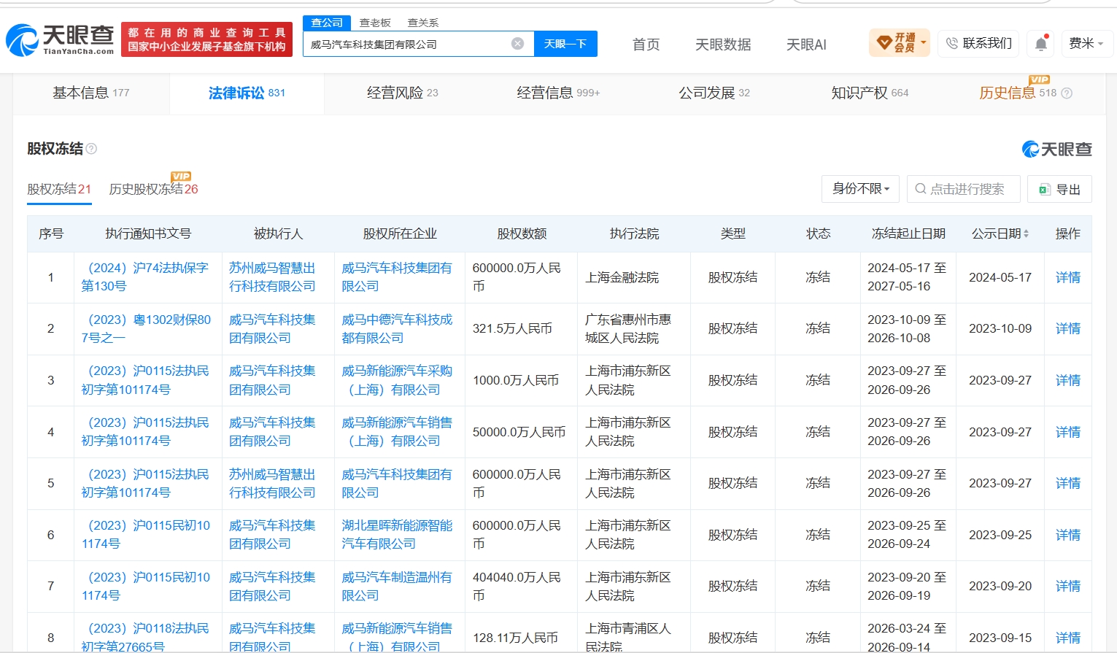Open the 知识产权 tab
This screenshot has height=653, width=1117.
click(x=870, y=93)
